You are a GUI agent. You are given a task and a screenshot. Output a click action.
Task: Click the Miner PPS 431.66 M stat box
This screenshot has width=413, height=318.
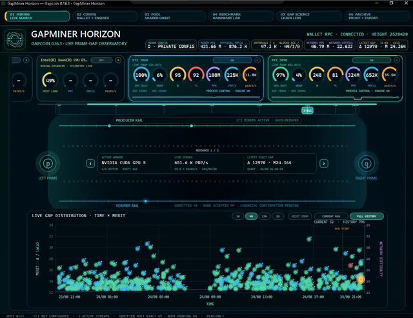(224, 45)
